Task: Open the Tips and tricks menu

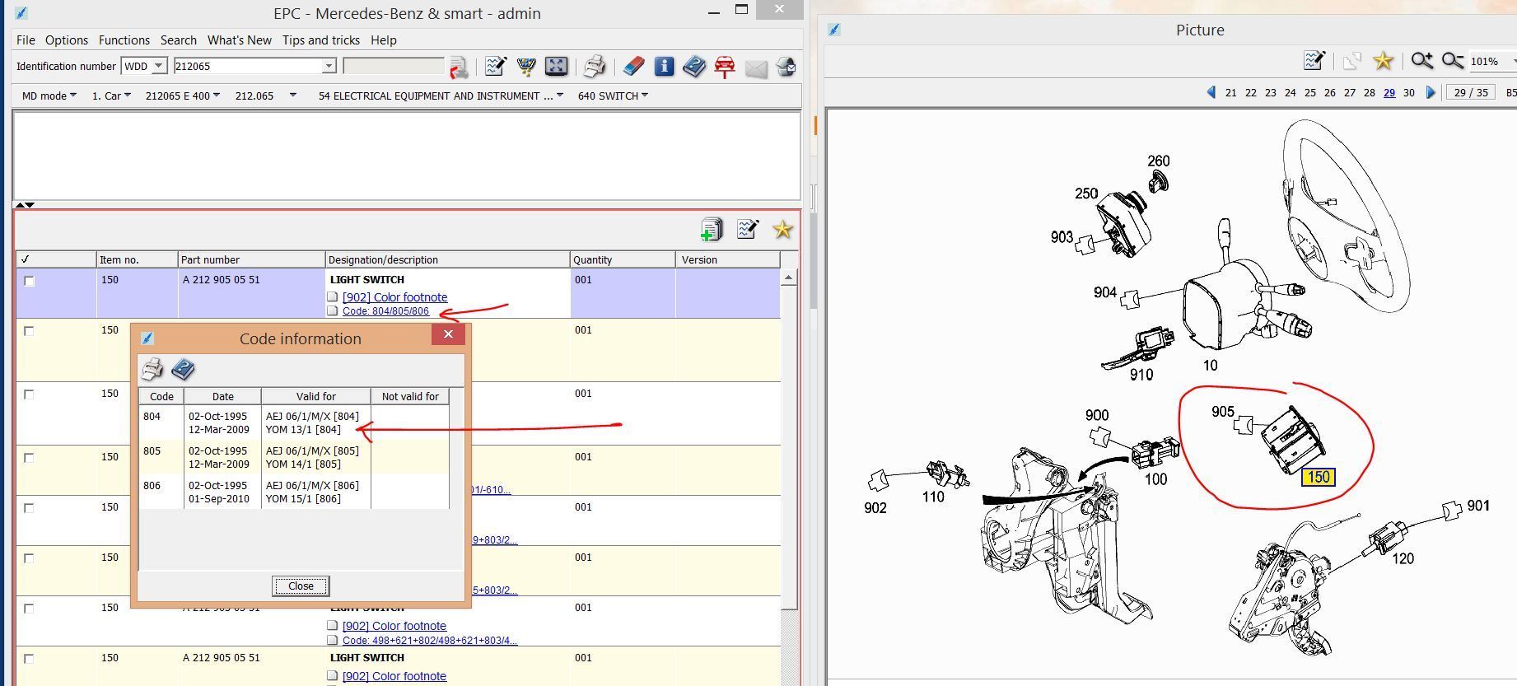Action: pos(321,40)
